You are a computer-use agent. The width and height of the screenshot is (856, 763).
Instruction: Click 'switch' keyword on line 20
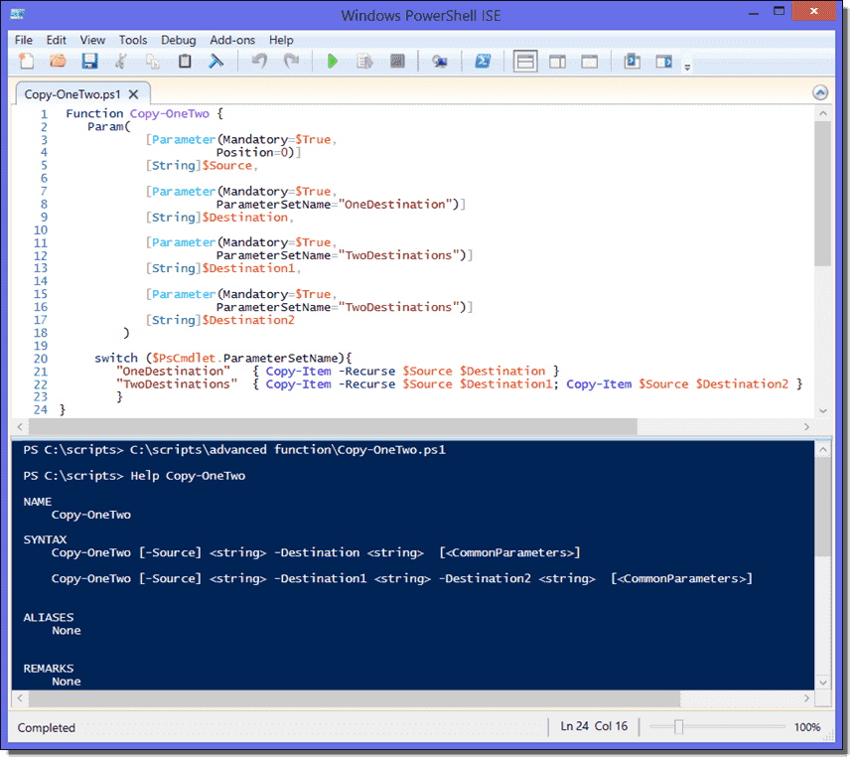click(x=116, y=359)
